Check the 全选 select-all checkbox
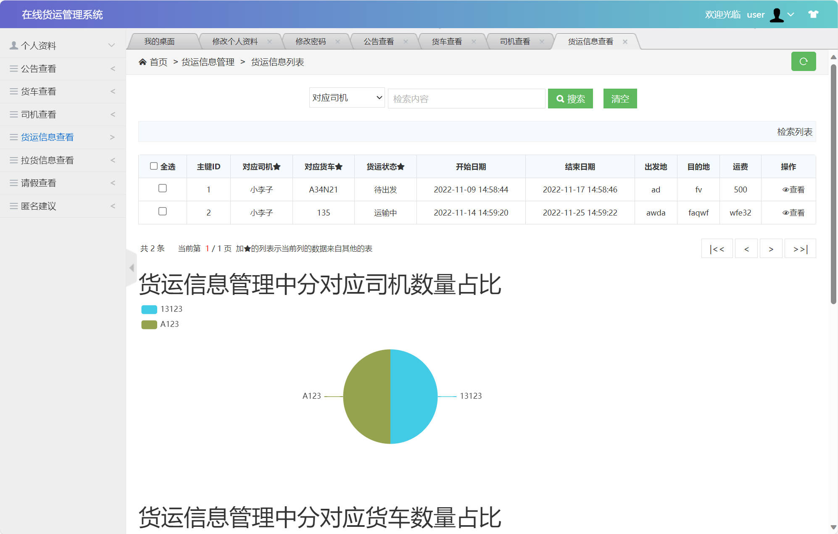 coord(154,166)
